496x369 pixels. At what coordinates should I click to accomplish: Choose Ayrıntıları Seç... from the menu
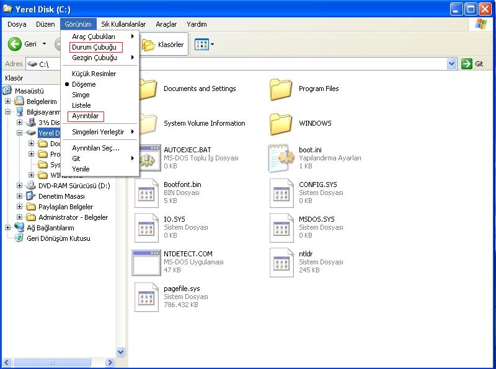pos(96,148)
